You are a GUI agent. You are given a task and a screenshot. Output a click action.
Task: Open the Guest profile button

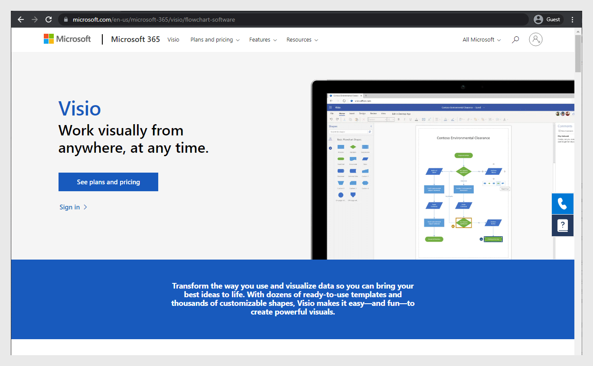coord(547,19)
